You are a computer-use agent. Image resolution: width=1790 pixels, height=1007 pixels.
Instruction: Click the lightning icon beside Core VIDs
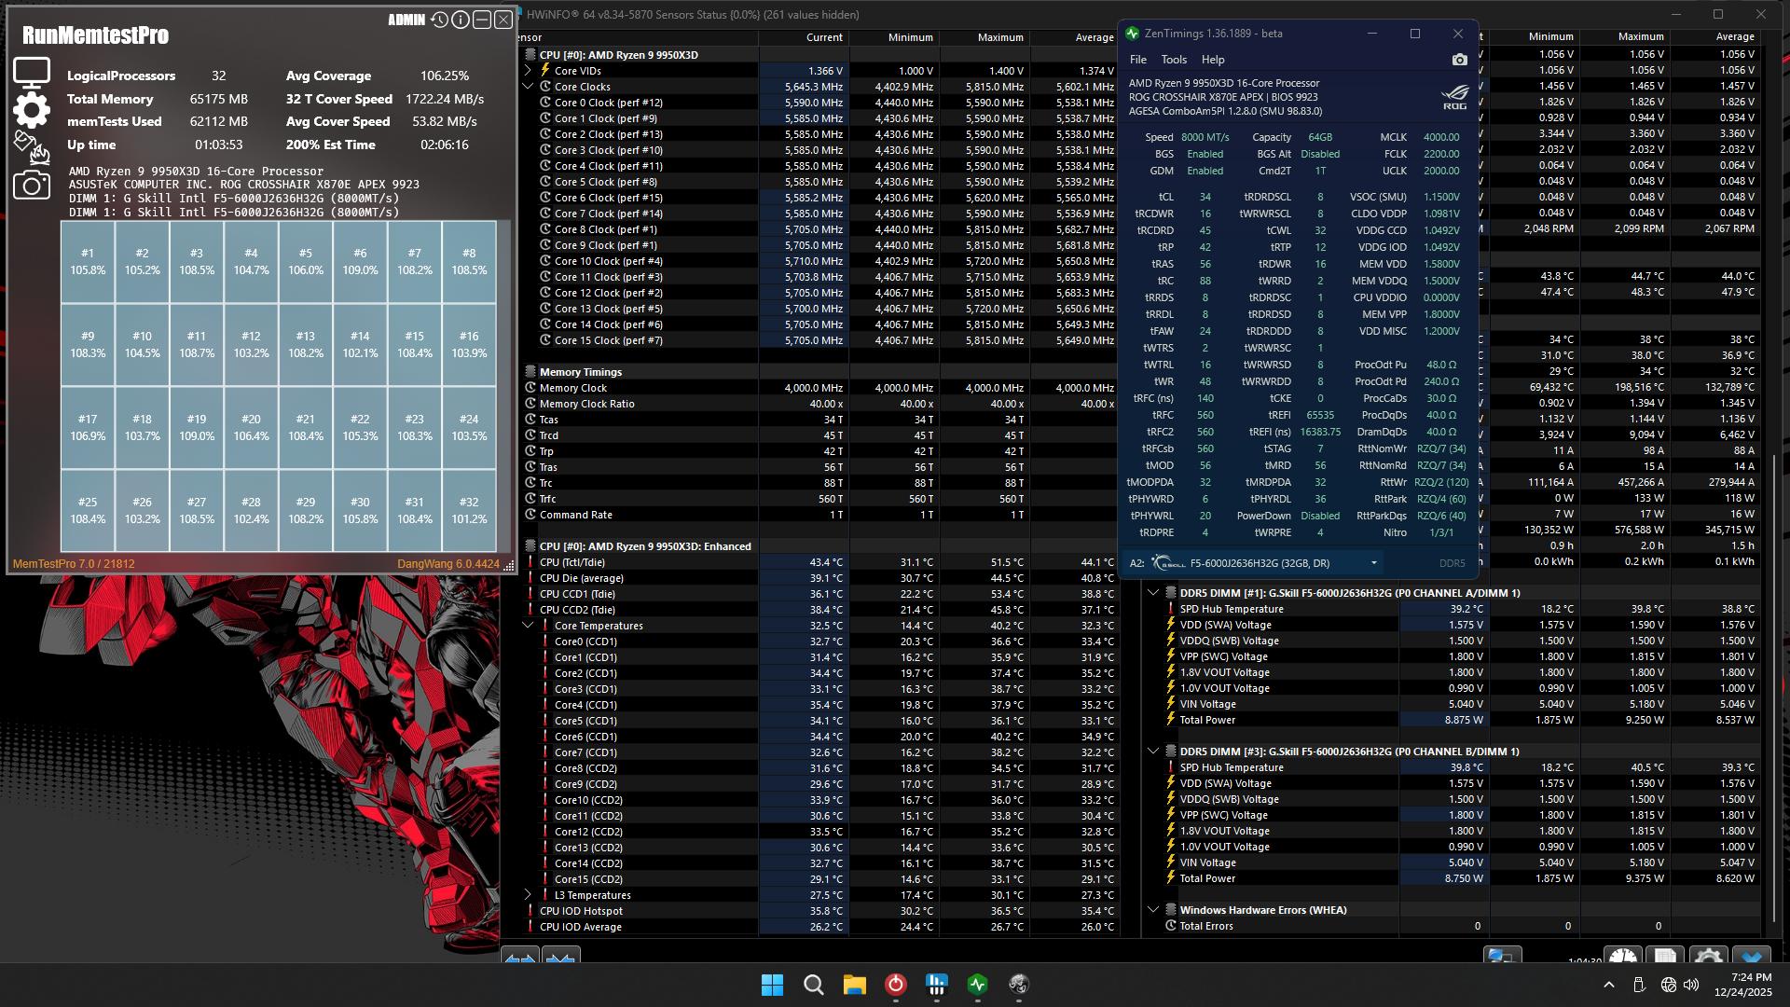545,70
